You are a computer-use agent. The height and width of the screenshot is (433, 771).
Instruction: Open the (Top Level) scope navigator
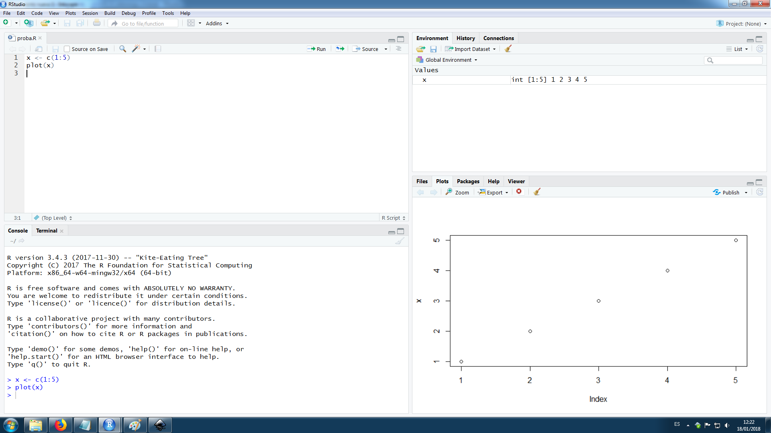click(x=53, y=218)
